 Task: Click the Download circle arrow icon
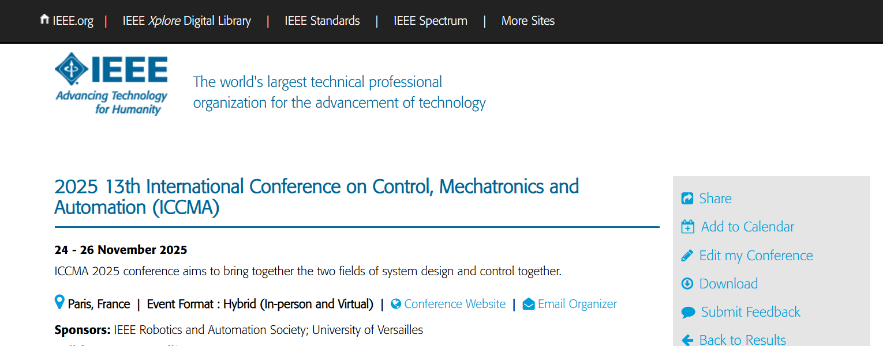[x=687, y=284]
